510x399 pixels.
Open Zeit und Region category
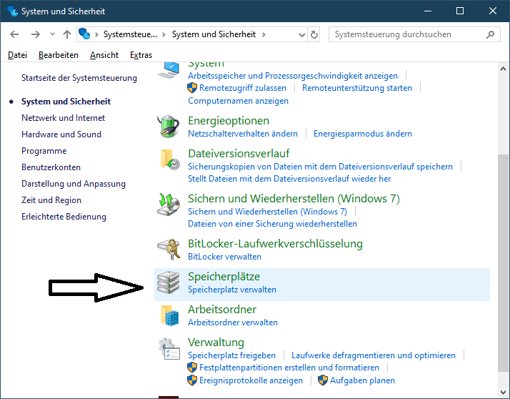coord(51,200)
